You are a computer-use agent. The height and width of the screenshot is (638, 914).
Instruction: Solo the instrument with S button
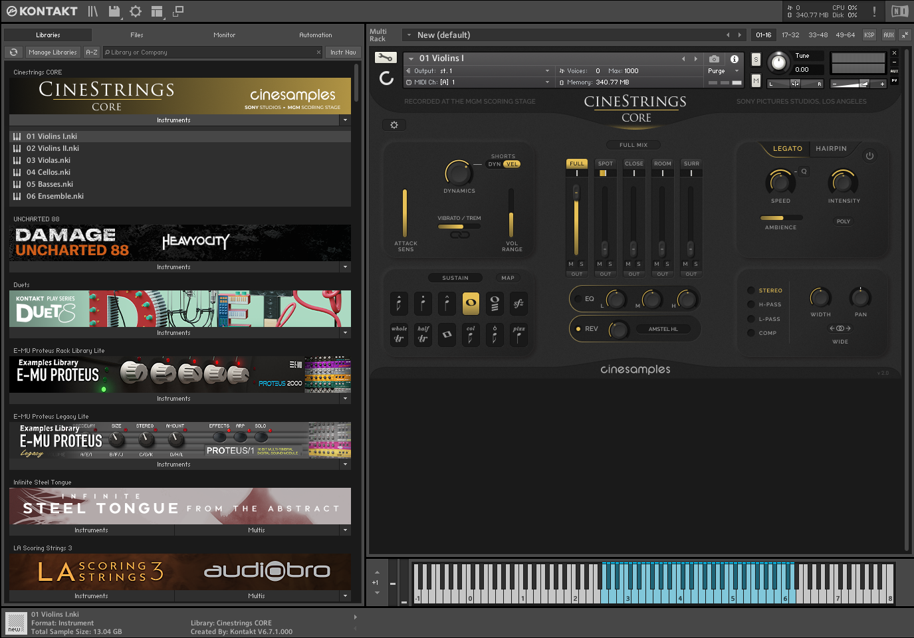point(756,59)
